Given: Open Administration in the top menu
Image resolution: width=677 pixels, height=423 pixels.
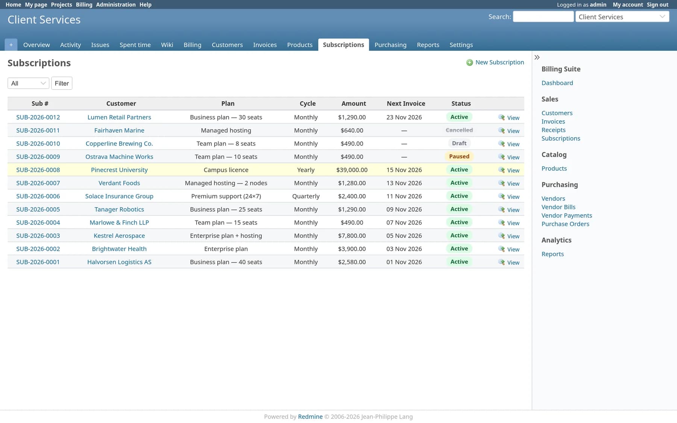Looking at the screenshot, I should click(x=116, y=5).
